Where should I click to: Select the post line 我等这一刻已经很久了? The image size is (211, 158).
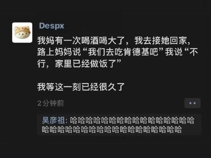pyautogui.click(x=81, y=87)
